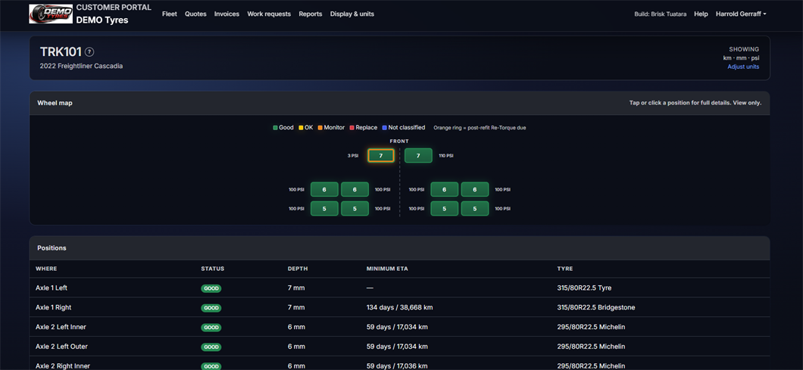Click the GOOD badge for Axle 2 Left Inner
803x370 pixels.
pos(211,328)
